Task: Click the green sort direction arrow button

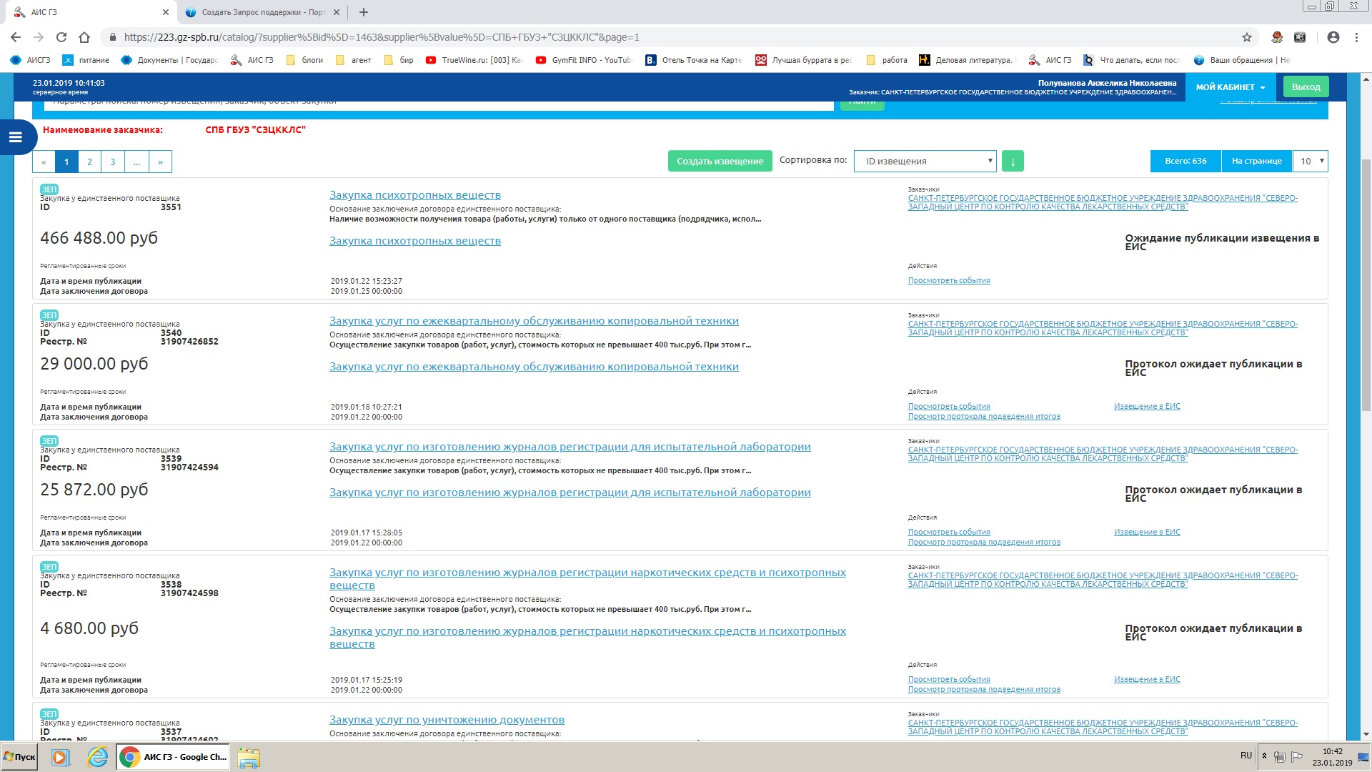Action: 1013,162
